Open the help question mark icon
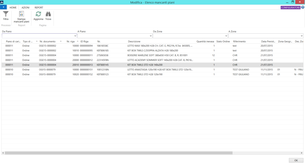This screenshot has height=163, width=305. point(303,7)
